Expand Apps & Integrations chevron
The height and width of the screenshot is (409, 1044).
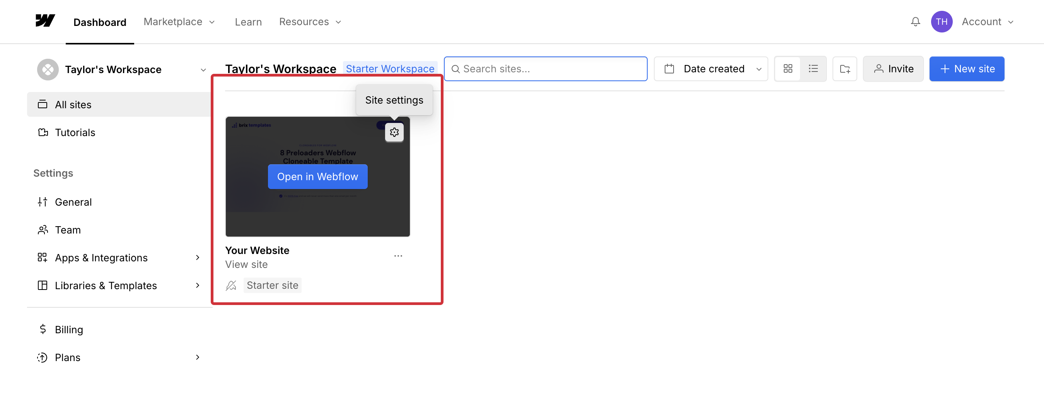coord(198,257)
